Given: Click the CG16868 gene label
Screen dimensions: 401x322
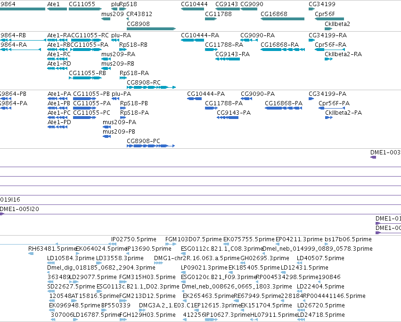Looking at the screenshot, I should [274, 14].
